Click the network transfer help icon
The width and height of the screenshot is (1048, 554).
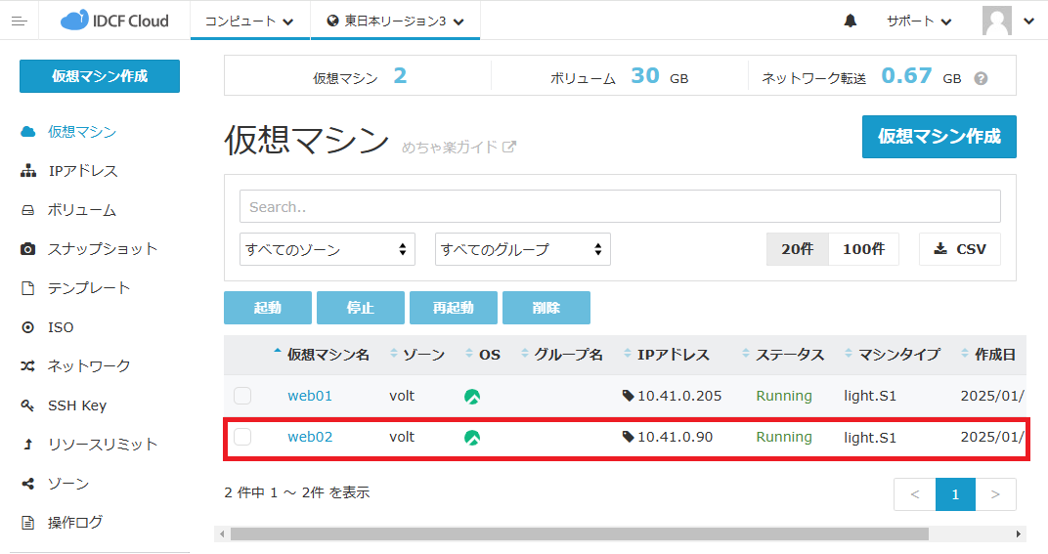(981, 79)
